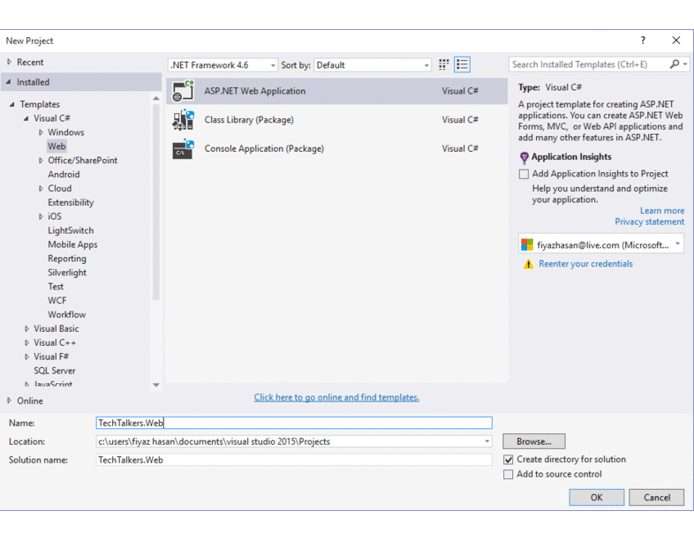Expand the Windows tree node
Image resolution: width=694 pixels, height=541 pixels.
tap(41, 132)
